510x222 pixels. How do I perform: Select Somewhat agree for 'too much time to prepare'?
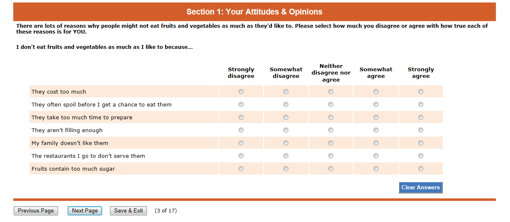tap(376, 117)
